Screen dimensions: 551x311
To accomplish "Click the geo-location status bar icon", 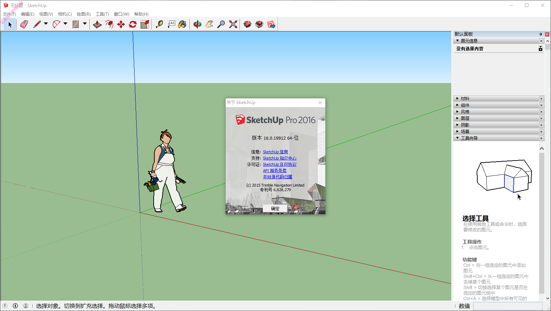I will coord(5,306).
